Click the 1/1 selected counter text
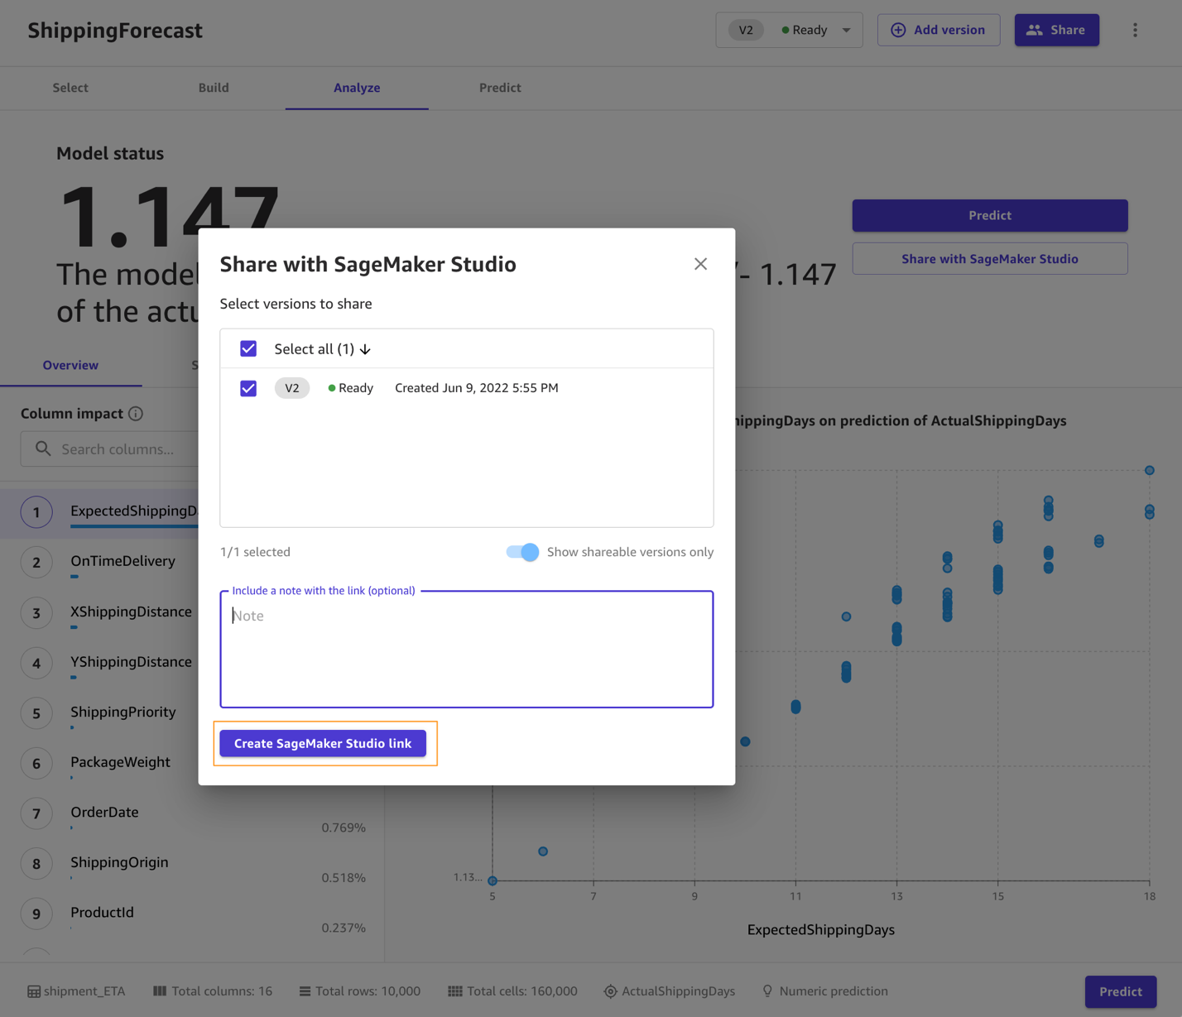 (x=255, y=552)
